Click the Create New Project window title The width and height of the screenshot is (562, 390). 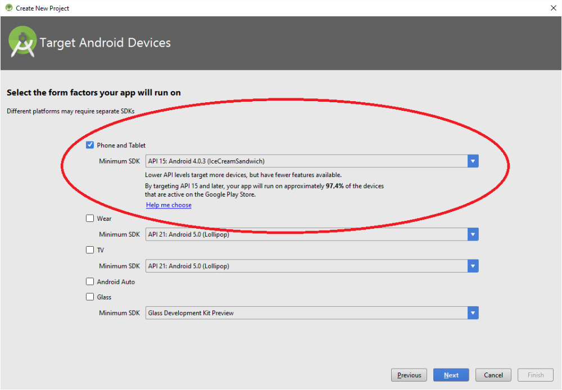tap(42, 8)
